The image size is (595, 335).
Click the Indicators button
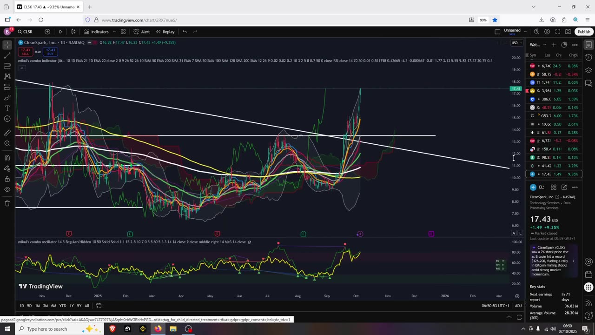[96, 32]
